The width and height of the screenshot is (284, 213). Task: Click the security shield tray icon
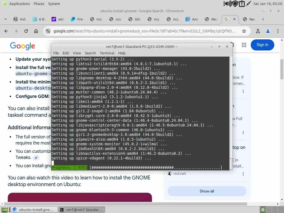(x=235, y=4)
